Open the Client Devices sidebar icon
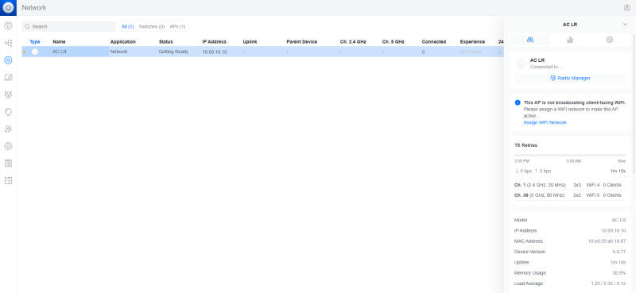This screenshot has width=636, height=293. (x=8, y=77)
